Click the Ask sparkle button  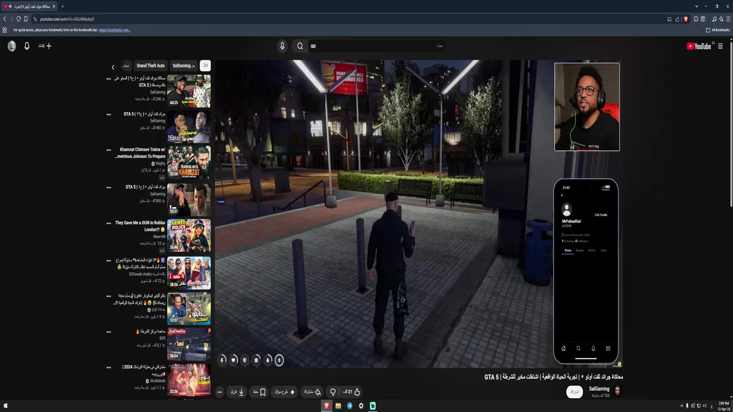(x=284, y=392)
